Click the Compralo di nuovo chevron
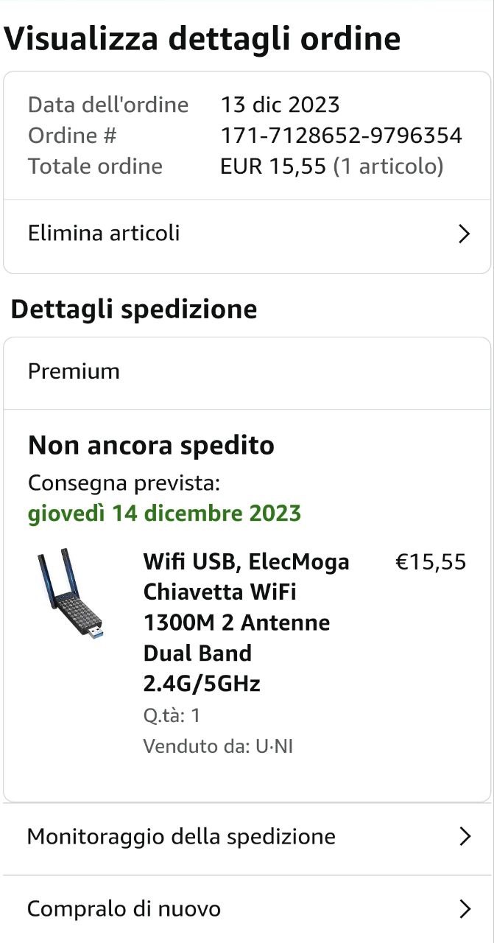The height and width of the screenshot is (943, 494). tap(464, 909)
